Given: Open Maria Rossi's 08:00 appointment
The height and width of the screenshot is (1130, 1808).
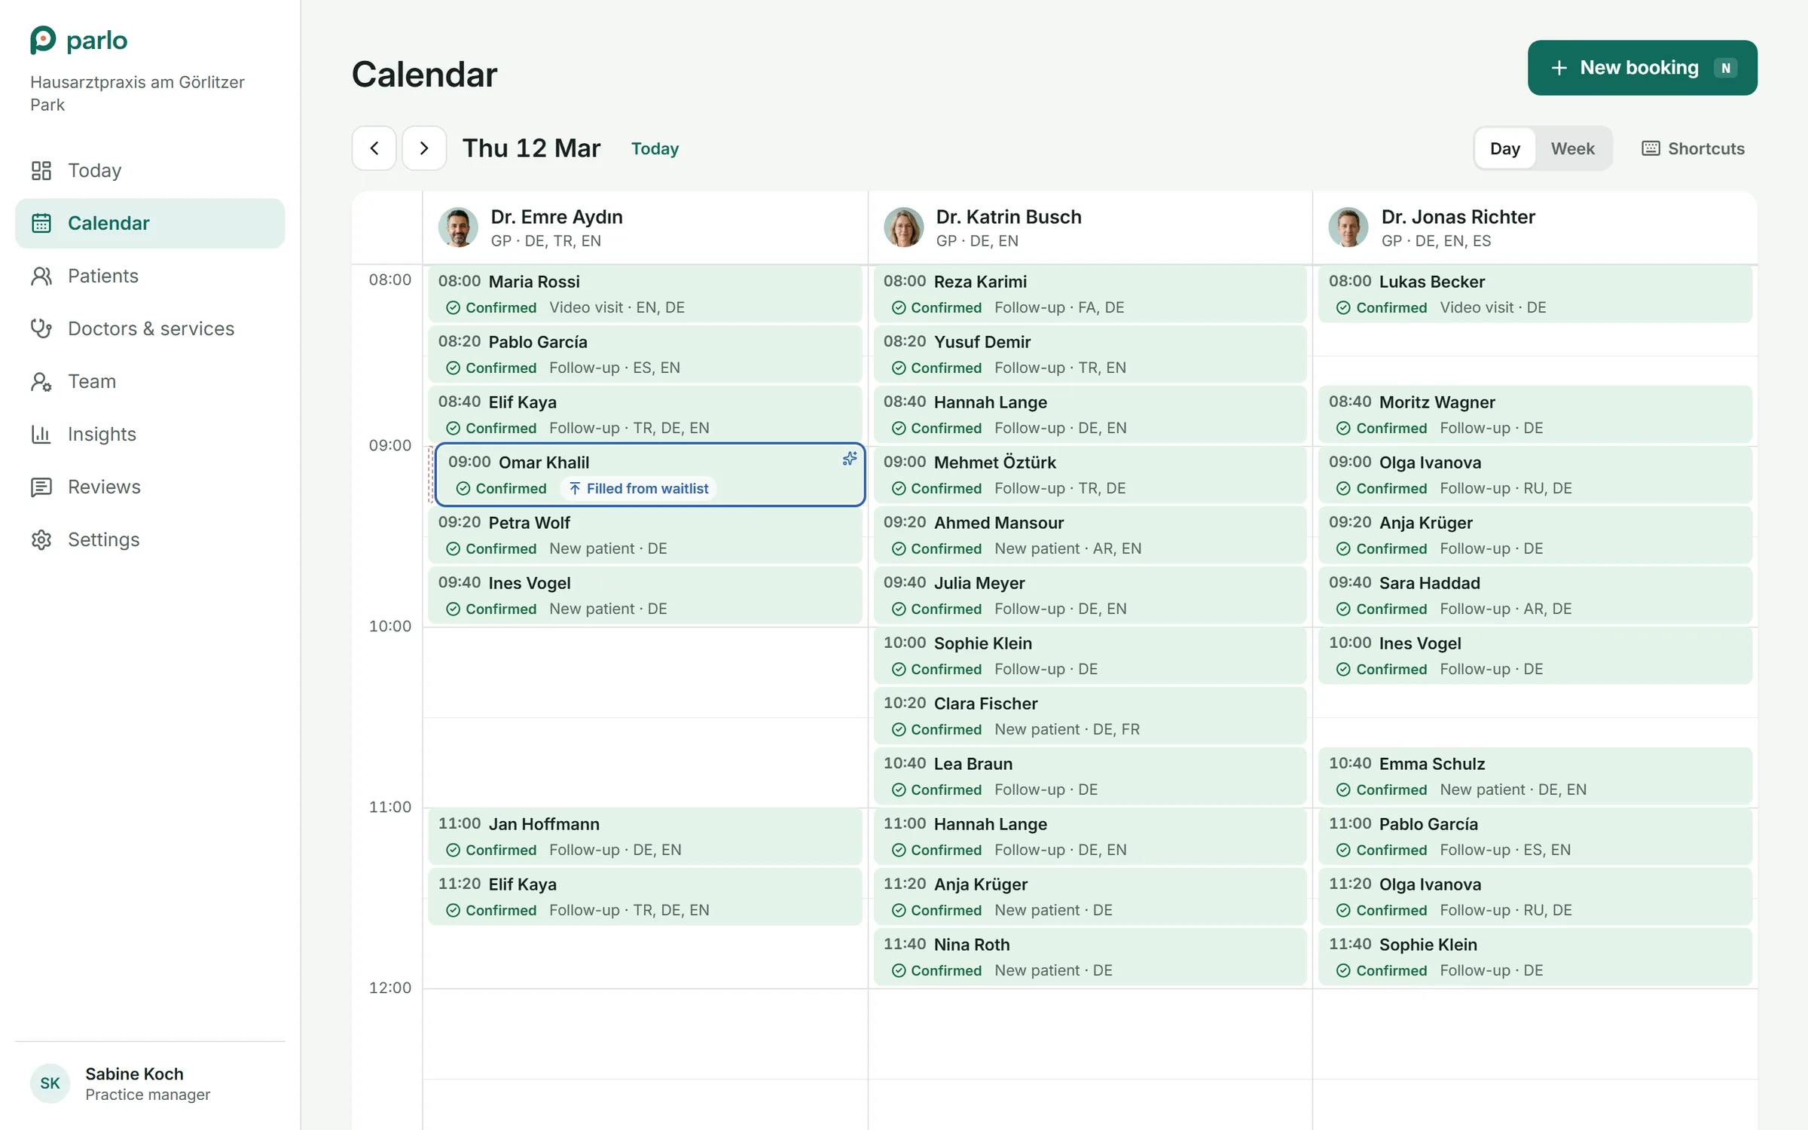Looking at the screenshot, I should pyautogui.click(x=645, y=294).
